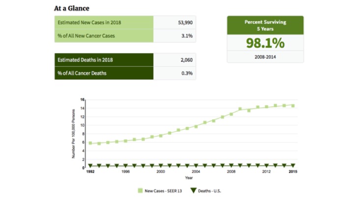Click the 'Percent Surviving 5 Years' header
The width and height of the screenshot is (354, 199).
coord(265,25)
